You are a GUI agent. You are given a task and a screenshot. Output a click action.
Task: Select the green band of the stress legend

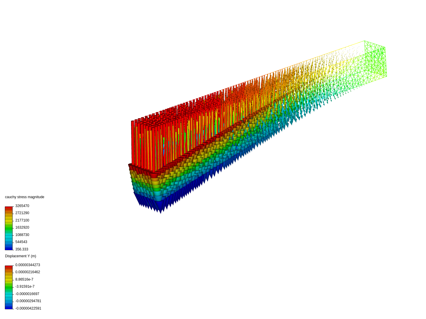pyautogui.click(x=8, y=227)
